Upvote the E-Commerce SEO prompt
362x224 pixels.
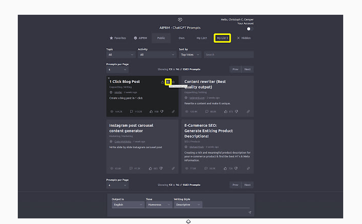click(225, 169)
